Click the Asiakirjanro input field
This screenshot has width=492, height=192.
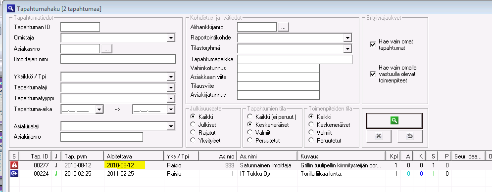pyautogui.click(x=101, y=137)
